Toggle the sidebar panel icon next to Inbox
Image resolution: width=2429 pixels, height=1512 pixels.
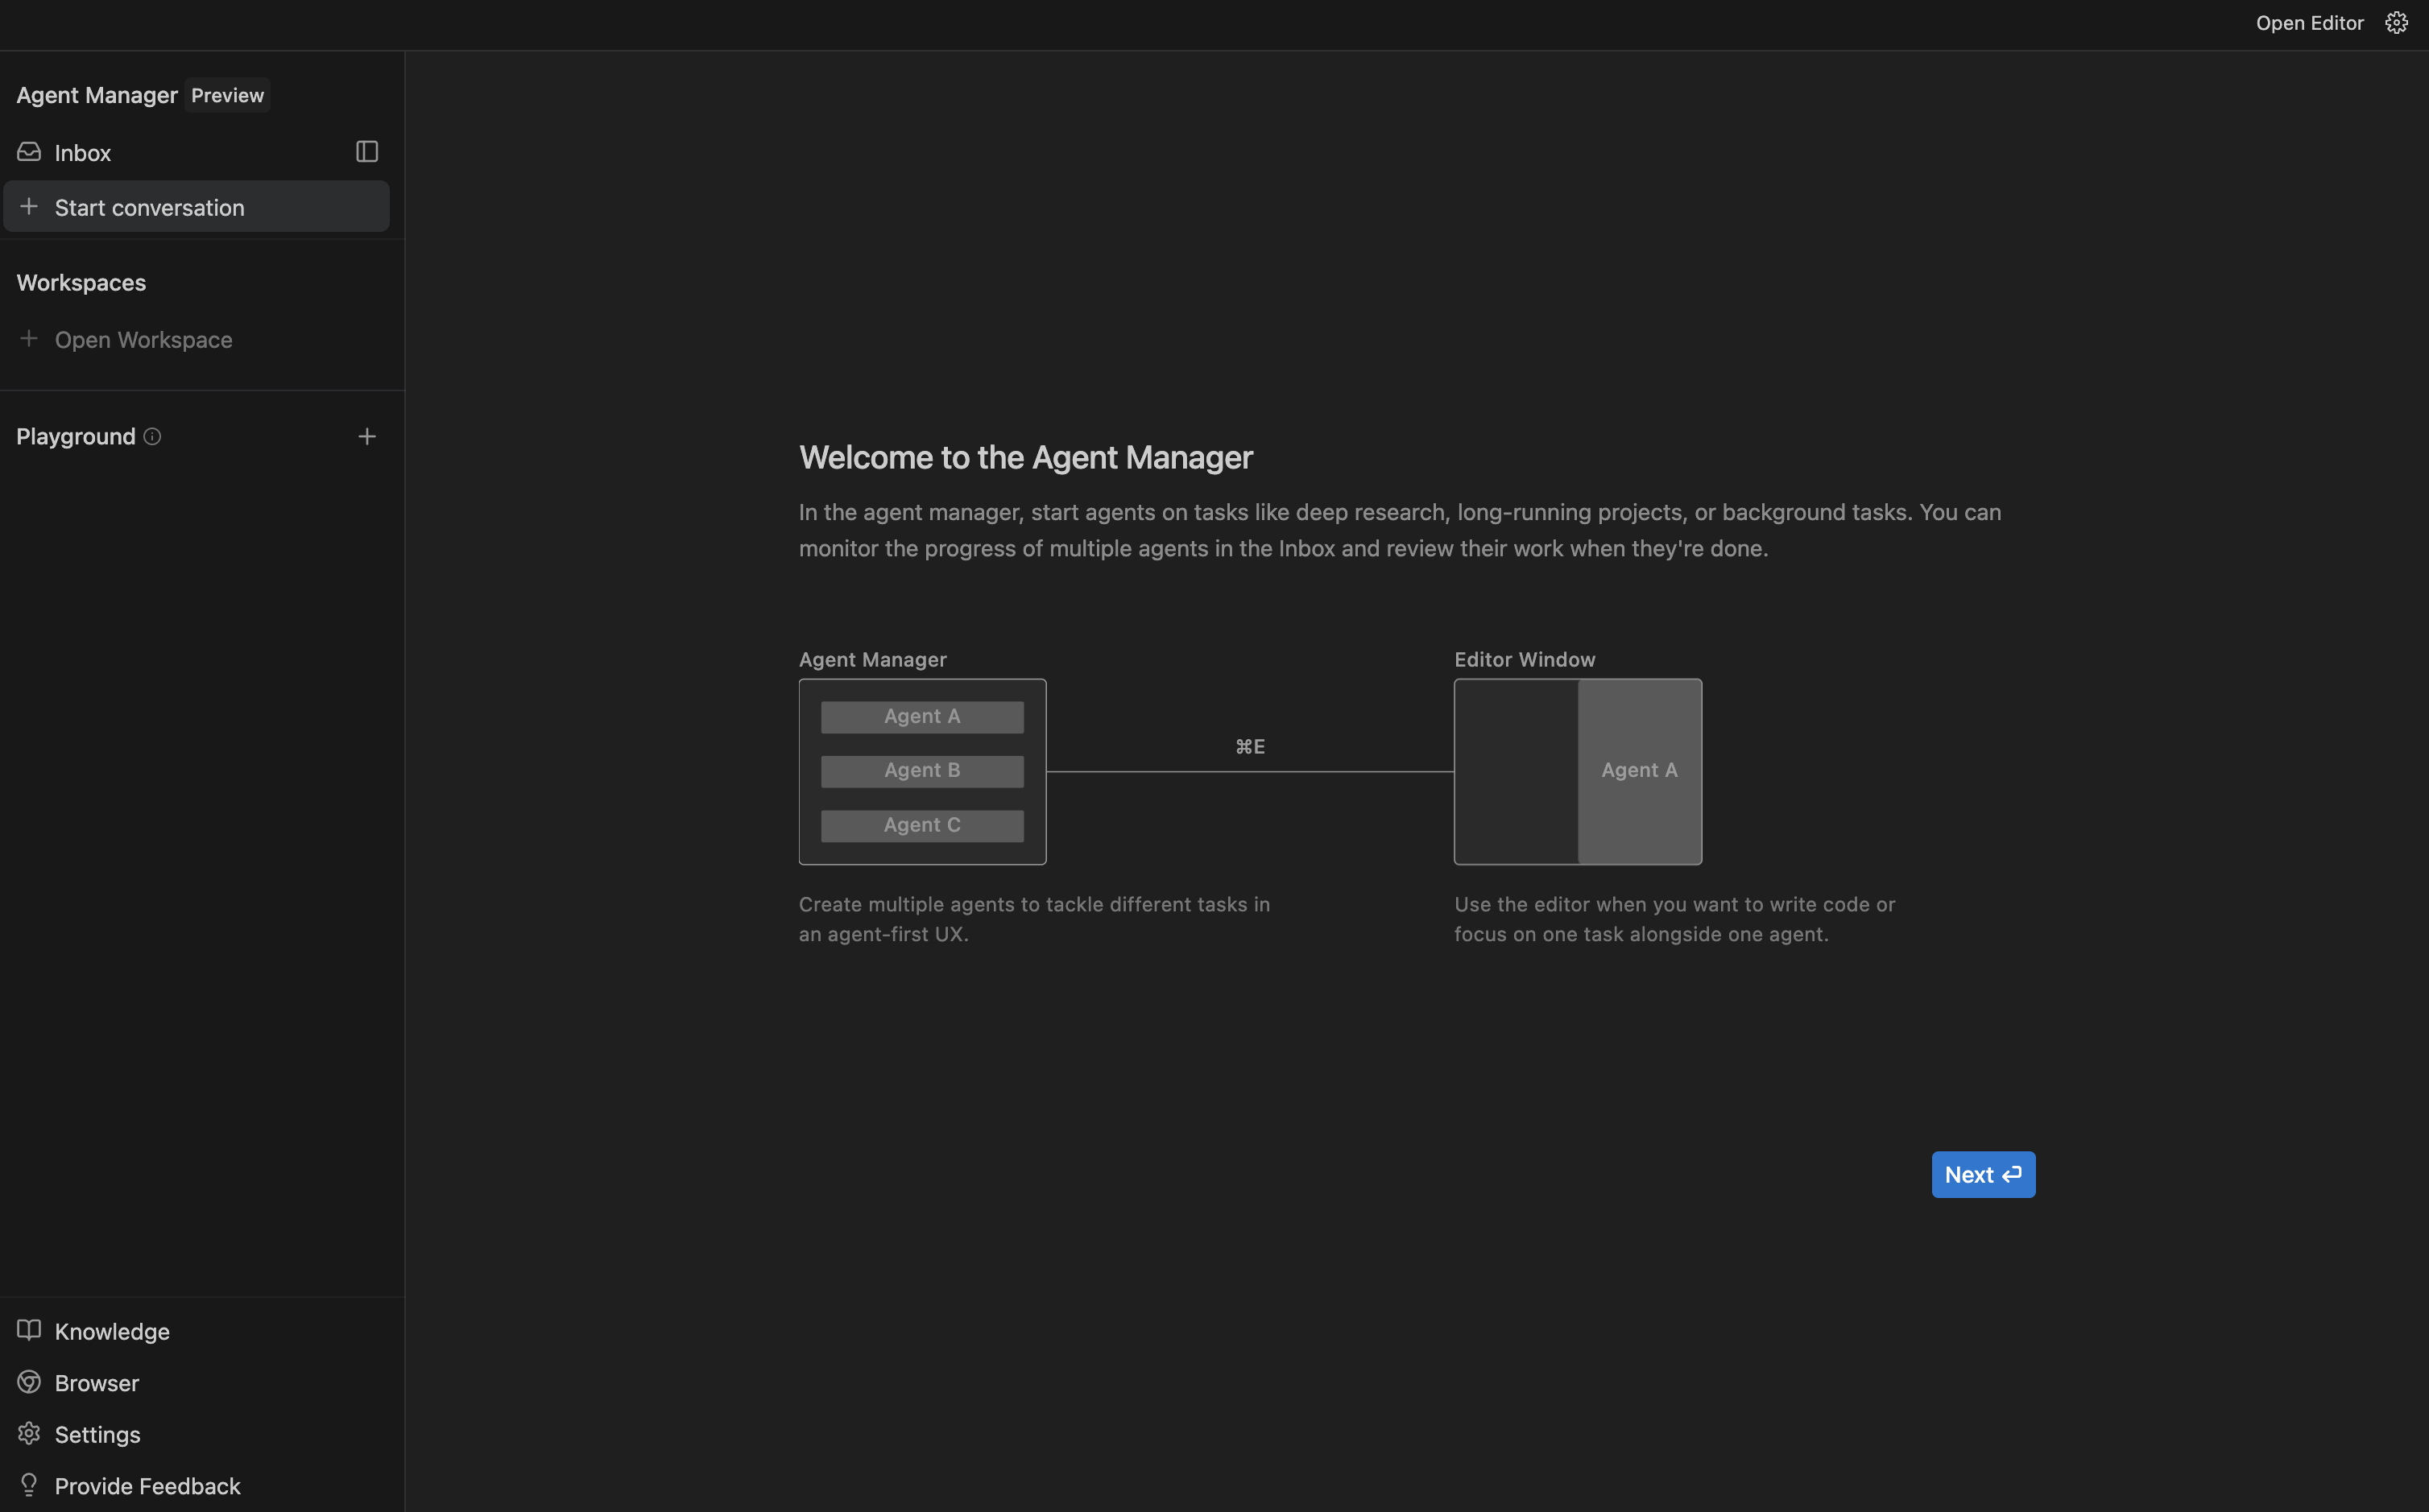366,151
